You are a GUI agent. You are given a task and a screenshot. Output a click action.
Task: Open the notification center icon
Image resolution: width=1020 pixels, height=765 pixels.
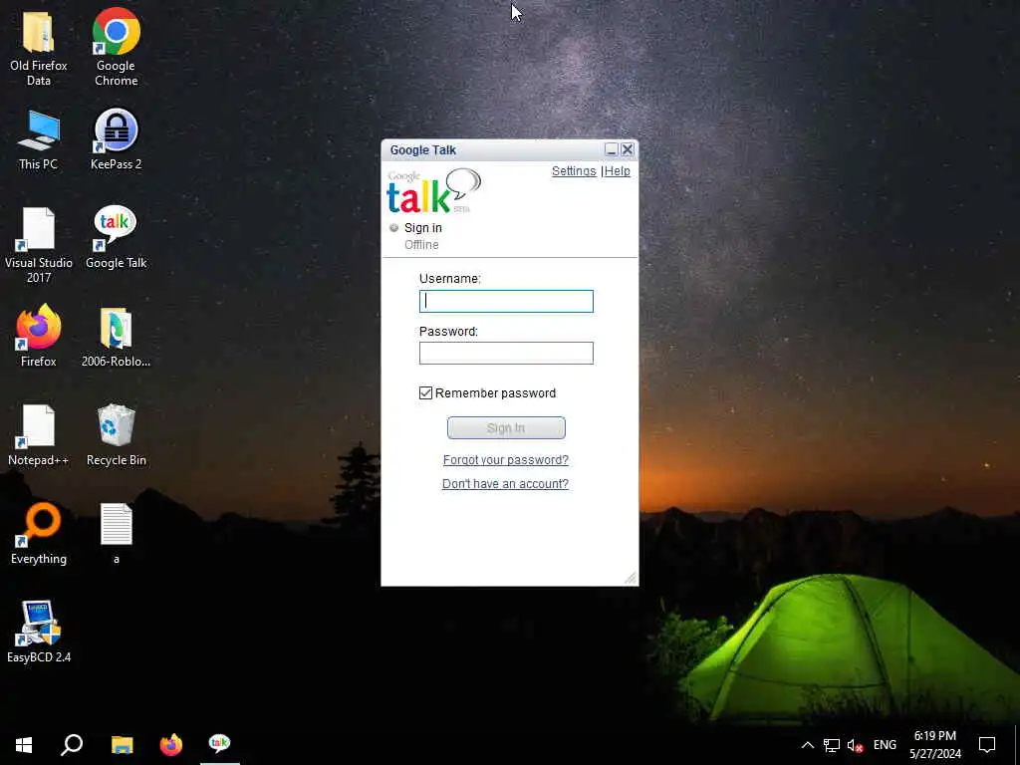tap(987, 745)
